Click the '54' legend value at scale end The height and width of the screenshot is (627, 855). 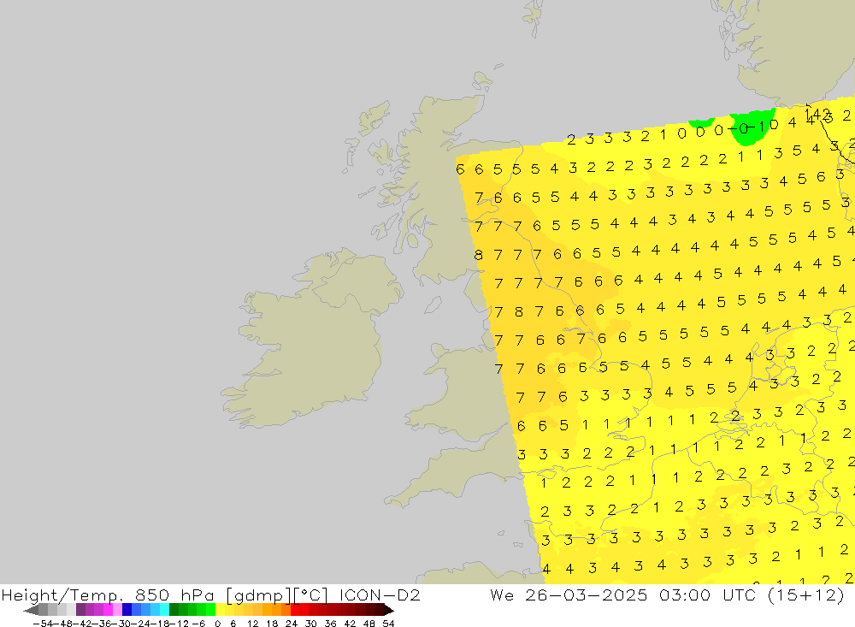coord(388,624)
